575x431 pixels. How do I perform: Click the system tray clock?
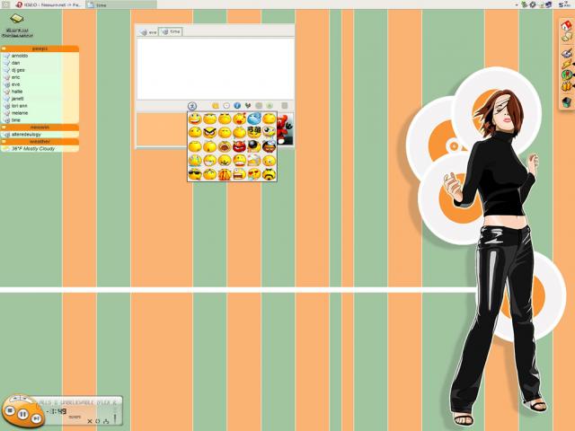pos(565,4)
